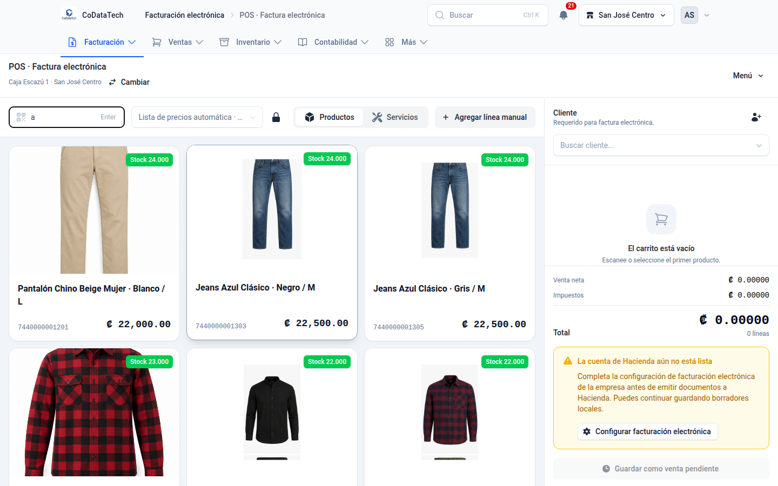Click the price of barcode 7440000001201

click(x=139, y=324)
